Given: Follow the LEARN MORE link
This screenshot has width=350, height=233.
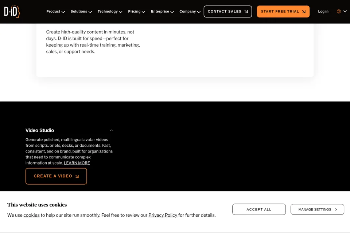Looking at the screenshot, I should (x=77, y=163).
